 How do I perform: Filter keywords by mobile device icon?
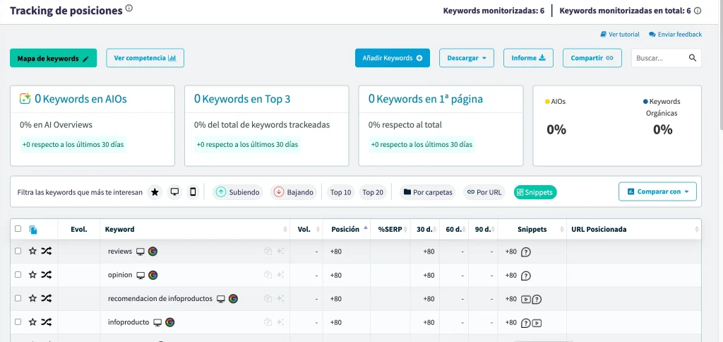click(193, 192)
